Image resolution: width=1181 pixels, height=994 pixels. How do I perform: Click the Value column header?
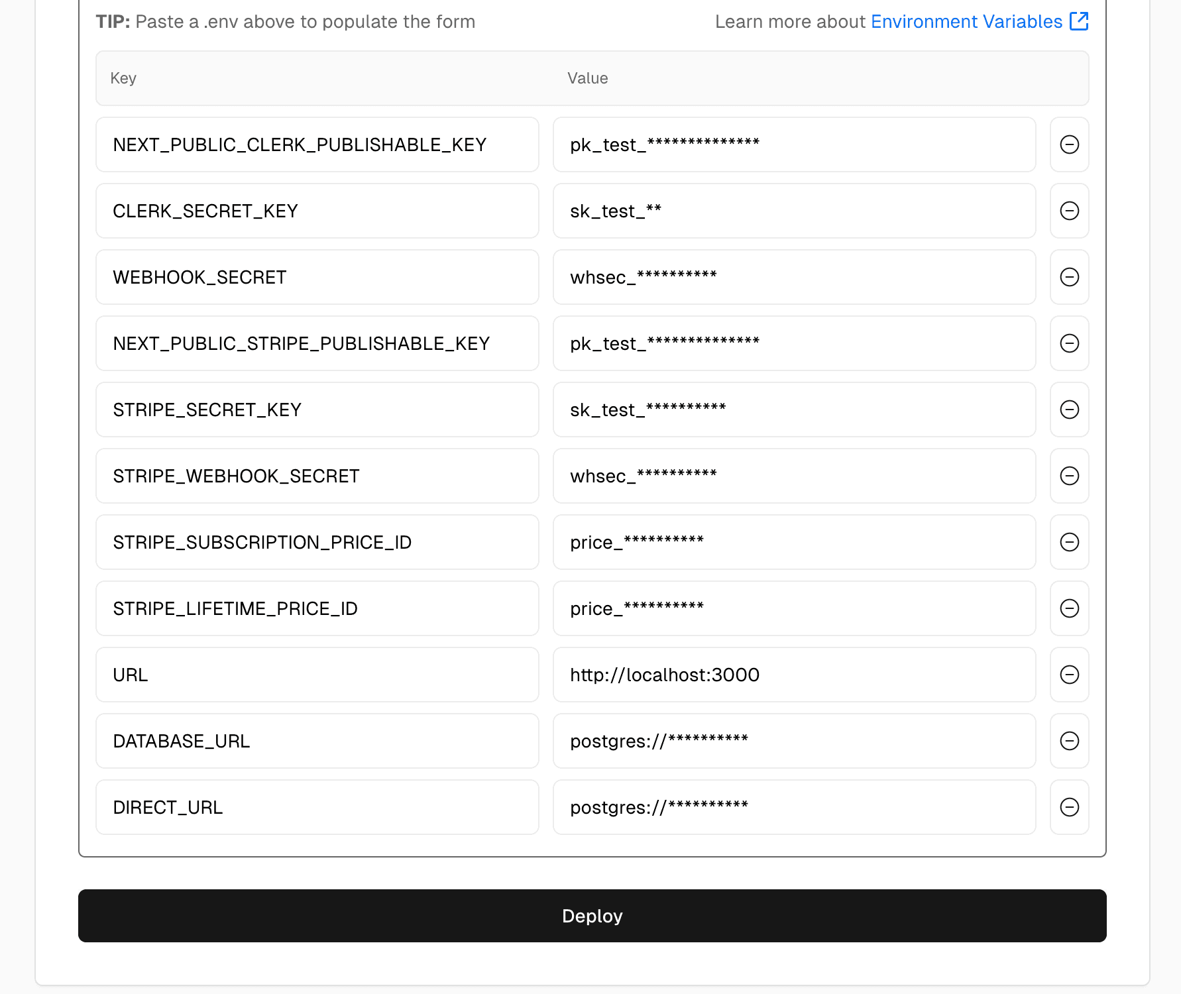pyautogui.click(x=587, y=78)
